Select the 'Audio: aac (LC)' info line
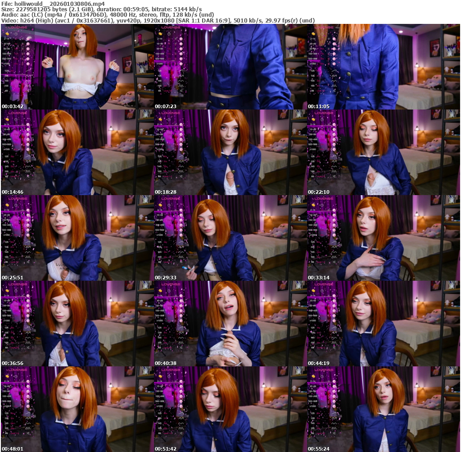 click(108, 15)
